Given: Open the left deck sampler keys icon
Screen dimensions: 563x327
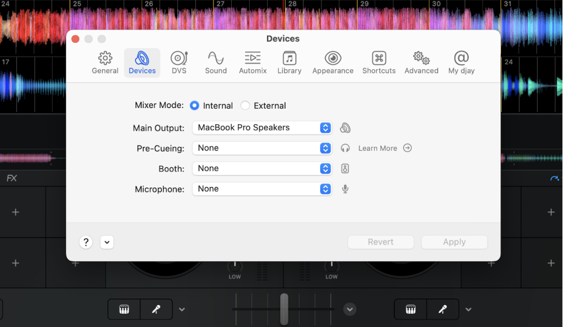Looking at the screenshot, I should [124, 310].
